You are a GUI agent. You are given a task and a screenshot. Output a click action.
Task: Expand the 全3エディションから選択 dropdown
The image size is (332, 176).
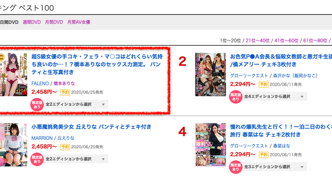[274, 167]
